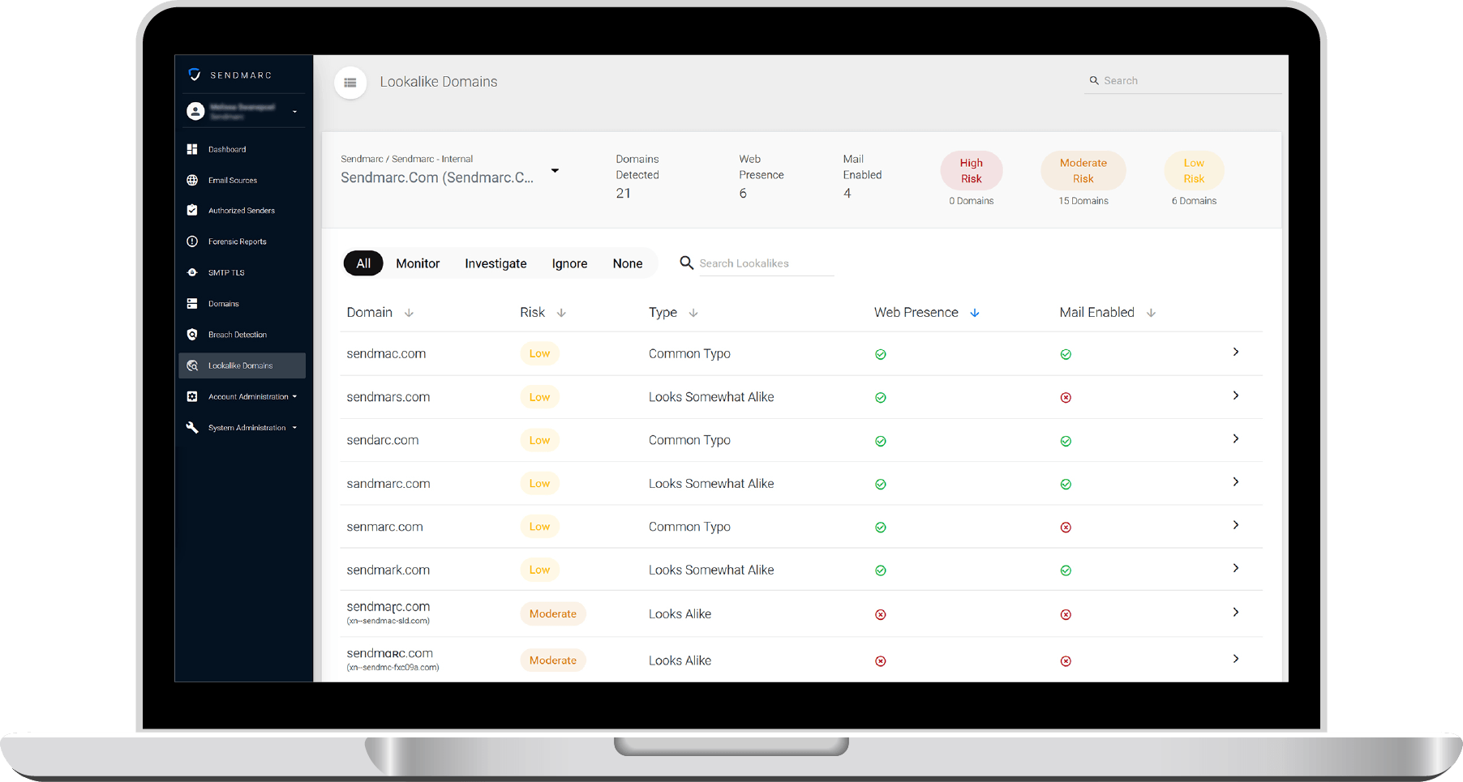Click the Sendmarc logo icon
1463x782 pixels.
tap(194, 75)
